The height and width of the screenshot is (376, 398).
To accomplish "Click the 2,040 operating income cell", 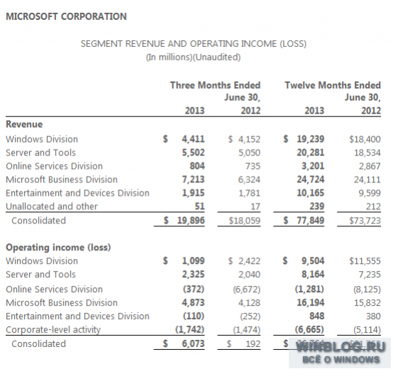I will coord(249,274).
